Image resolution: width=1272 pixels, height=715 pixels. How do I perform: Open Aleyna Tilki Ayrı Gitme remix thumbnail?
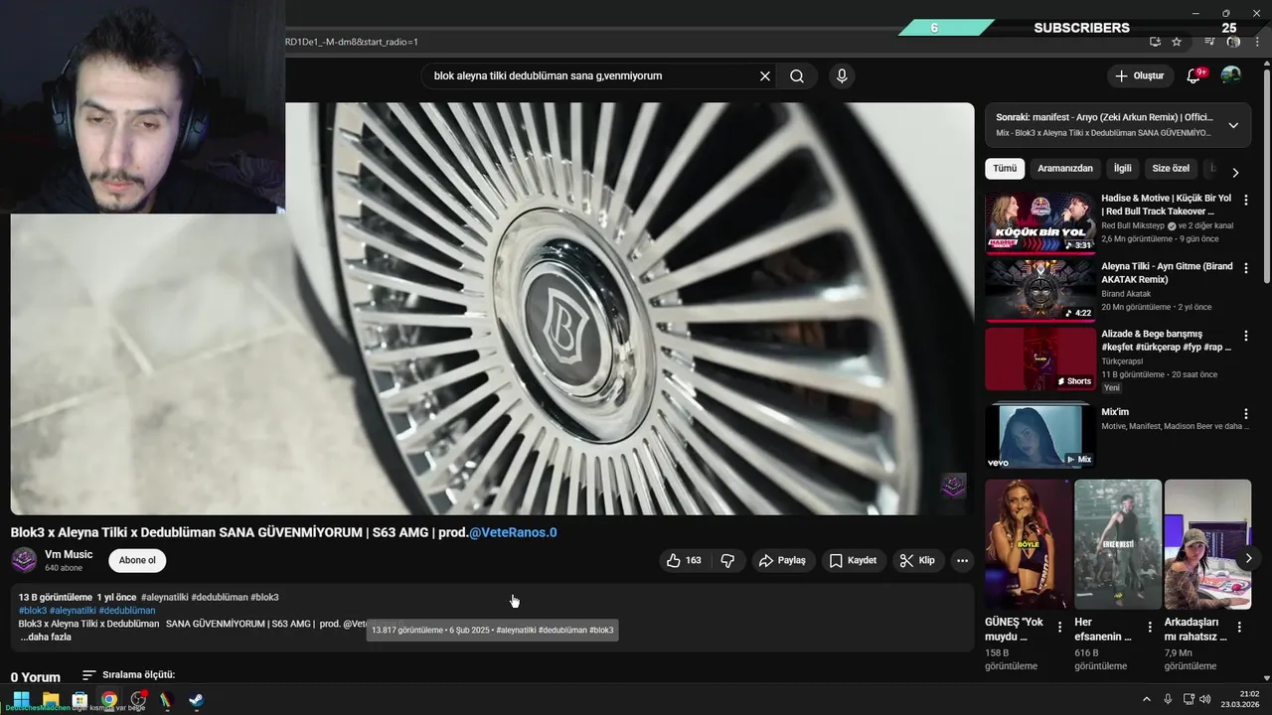click(x=1039, y=291)
